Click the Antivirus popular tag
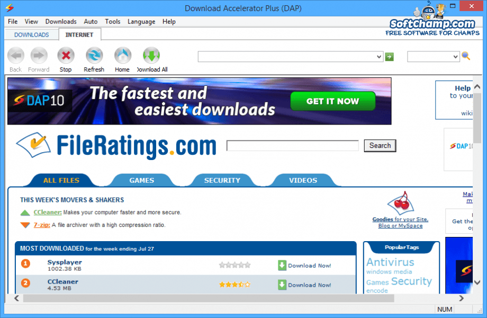Image resolution: width=487 pixels, height=318 pixels. pos(390,262)
